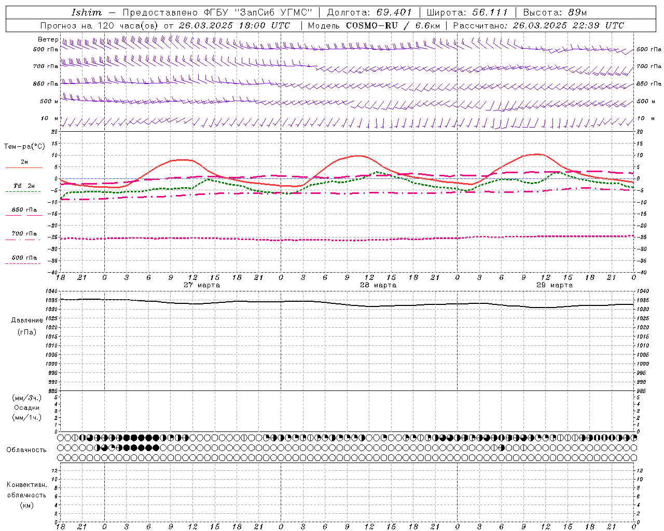This screenshot has height=531, width=664.
Task: Select the forecast period text "Прогноз на 120 часа(ов)"
Action: coord(100,25)
